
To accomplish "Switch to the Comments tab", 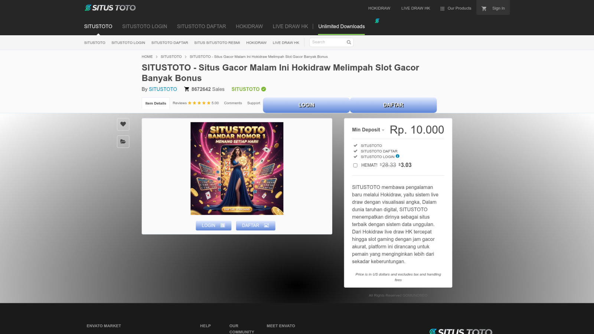I will (233, 103).
